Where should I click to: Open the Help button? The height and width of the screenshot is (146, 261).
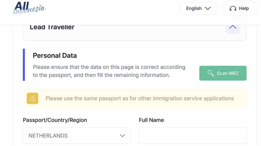(239, 8)
